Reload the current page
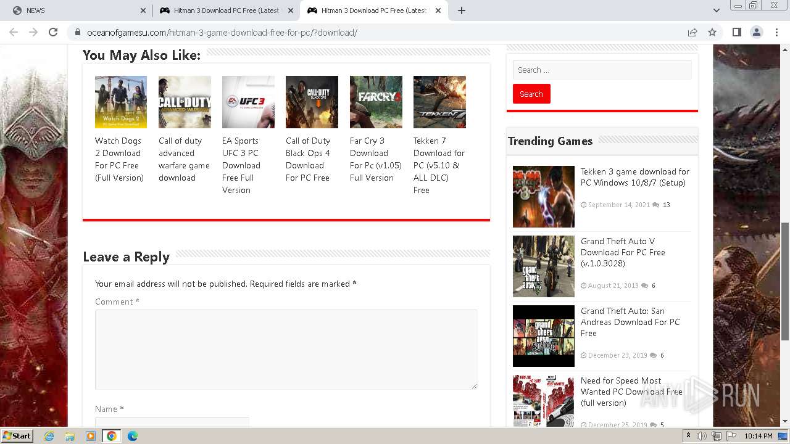The width and height of the screenshot is (790, 444). click(53, 32)
